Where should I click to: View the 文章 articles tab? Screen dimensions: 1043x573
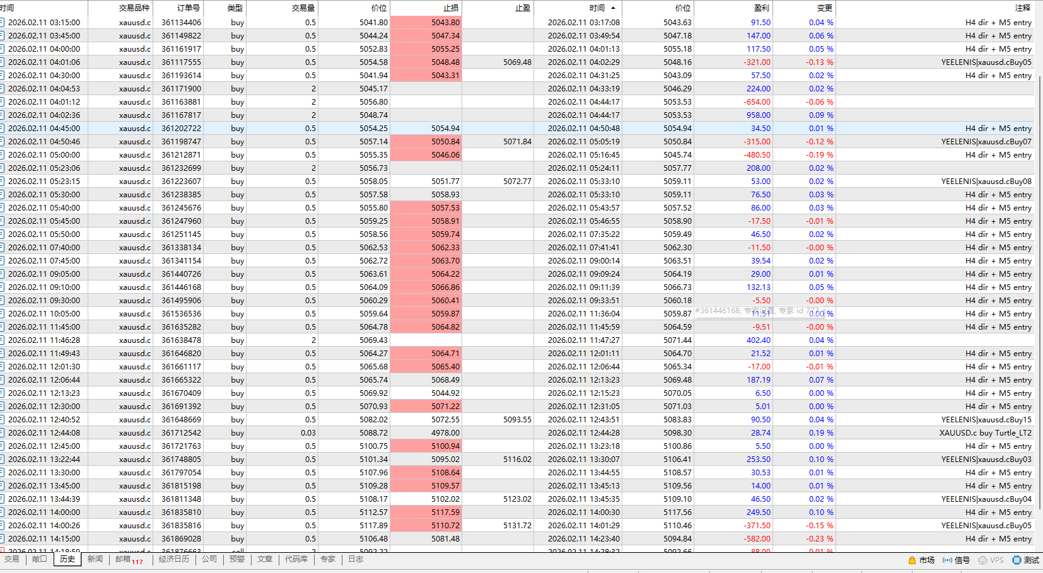click(265, 559)
